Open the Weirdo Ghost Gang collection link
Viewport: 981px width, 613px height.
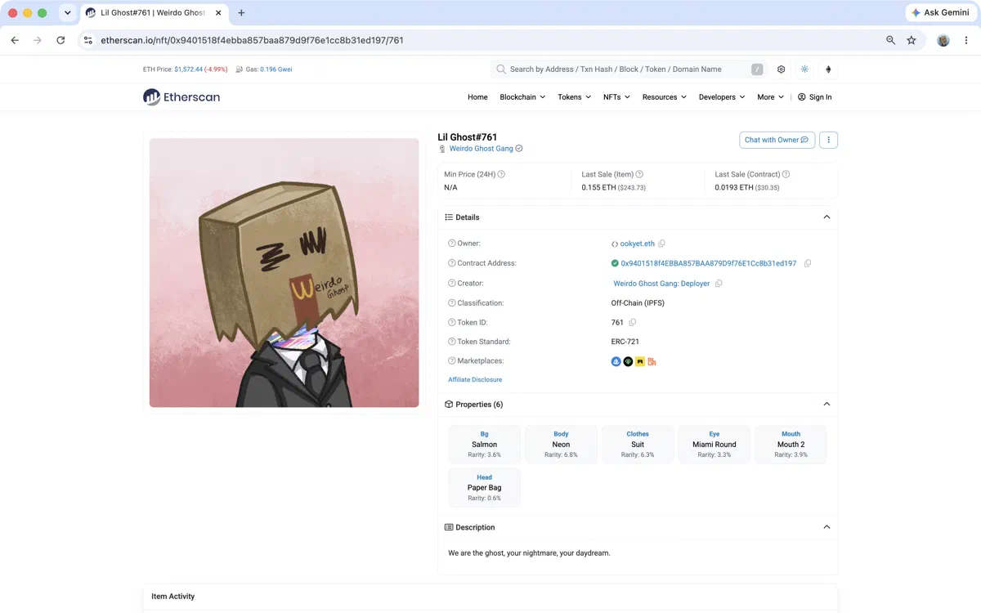[x=482, y=149]
